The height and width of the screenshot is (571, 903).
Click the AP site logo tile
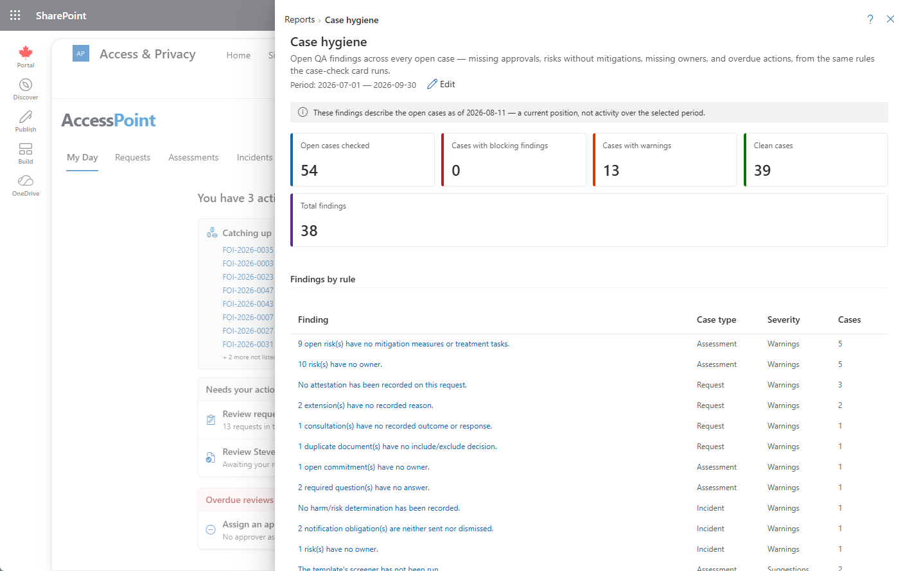[81, 54]
